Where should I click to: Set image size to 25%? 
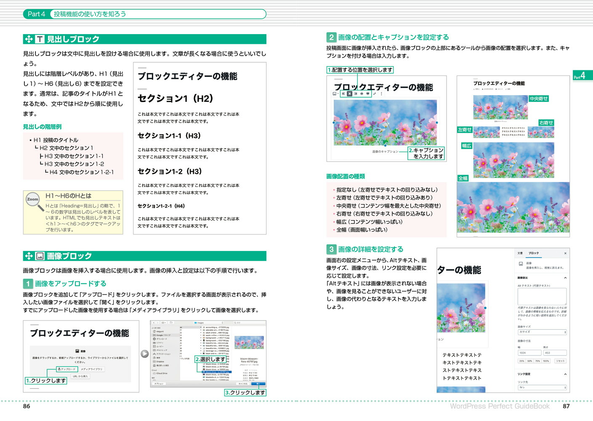522,361
